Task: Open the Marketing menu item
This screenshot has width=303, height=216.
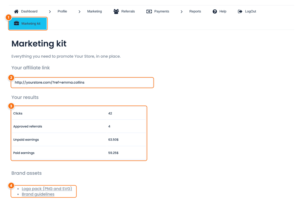Action: pyautogui.click(x=94, y=11)
